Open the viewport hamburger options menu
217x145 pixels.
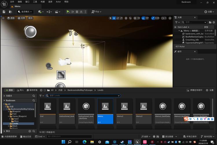point(3,18)
